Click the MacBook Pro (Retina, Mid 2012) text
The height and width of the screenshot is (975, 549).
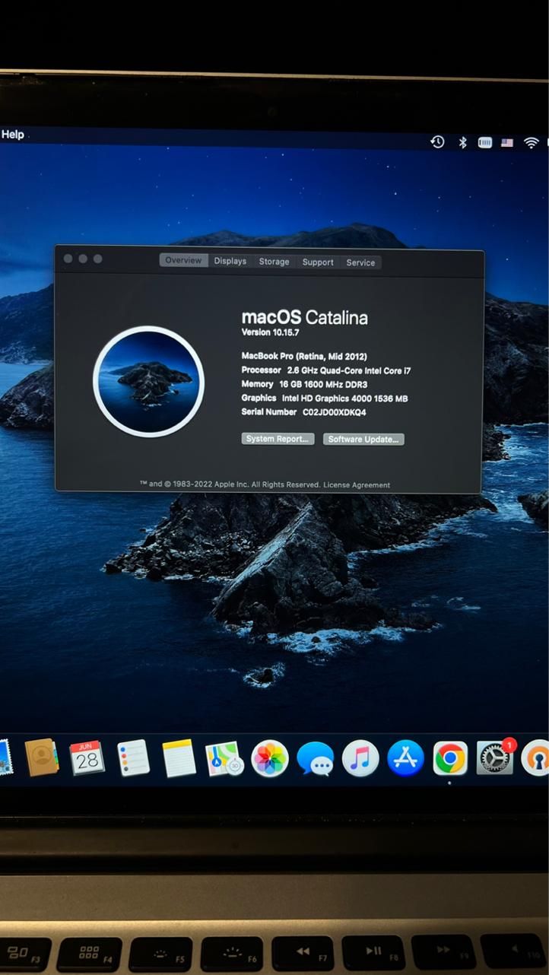[x=304, y=356]
